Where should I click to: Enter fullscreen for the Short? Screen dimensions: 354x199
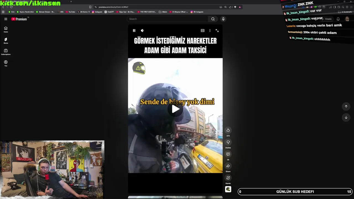coord(217,30)
